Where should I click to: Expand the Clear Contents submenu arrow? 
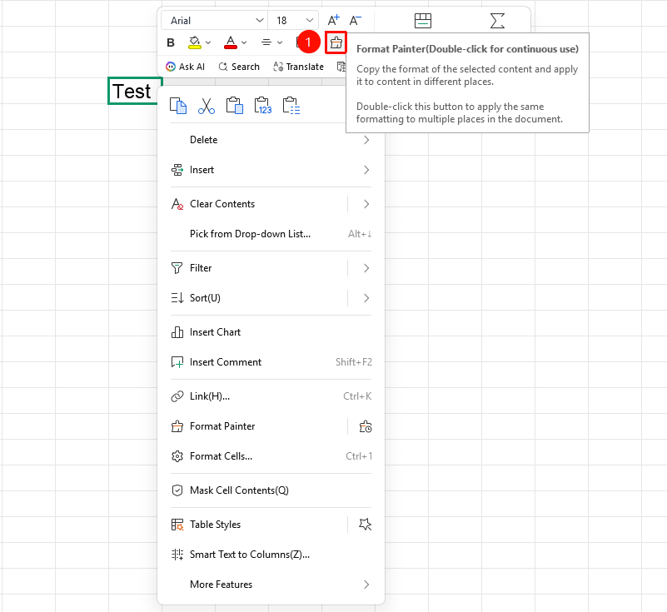tap(366, 204)
